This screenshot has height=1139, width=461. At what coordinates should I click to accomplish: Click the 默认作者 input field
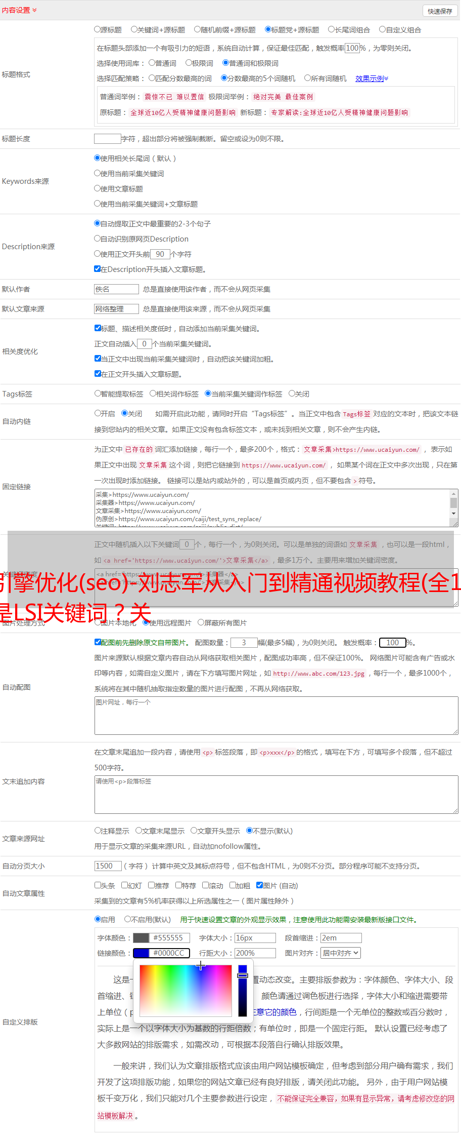(117, 289)
